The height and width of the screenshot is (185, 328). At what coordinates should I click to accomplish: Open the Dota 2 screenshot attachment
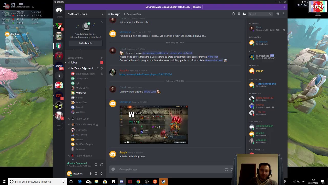click(154, 125)
